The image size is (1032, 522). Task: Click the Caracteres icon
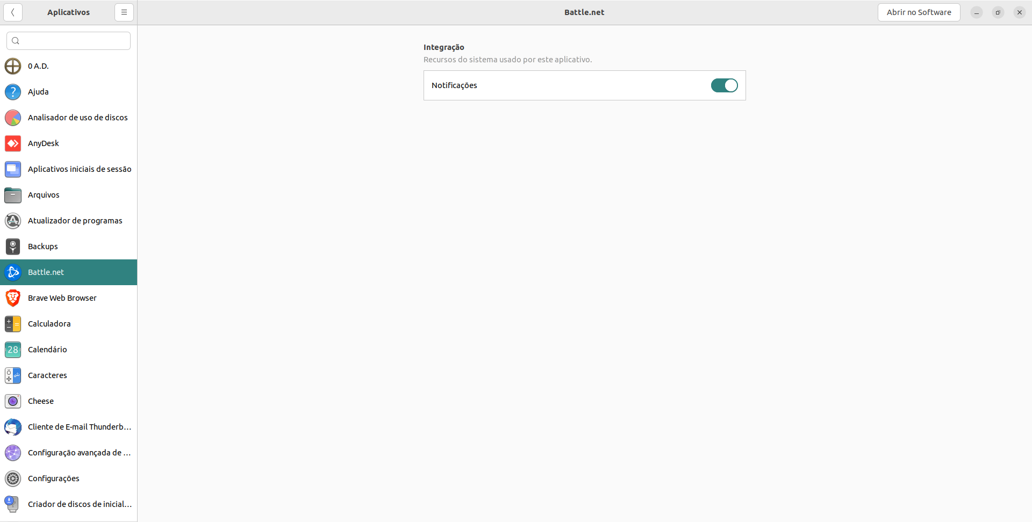pyautogui.click(x=13, y=375)
